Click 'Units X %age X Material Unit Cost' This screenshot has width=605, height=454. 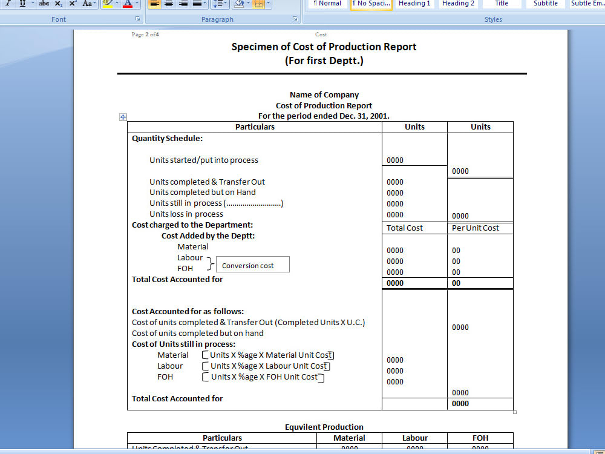270,355
